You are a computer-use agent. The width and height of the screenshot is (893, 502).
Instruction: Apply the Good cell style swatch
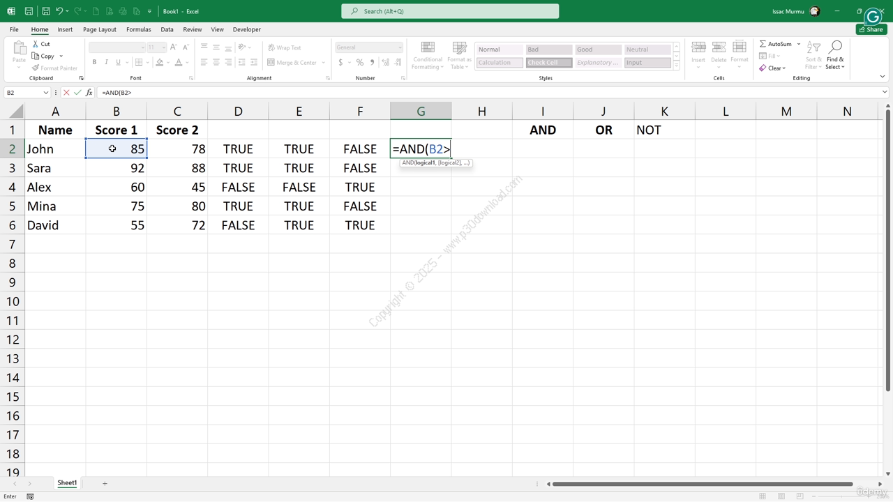coord(598,50)
